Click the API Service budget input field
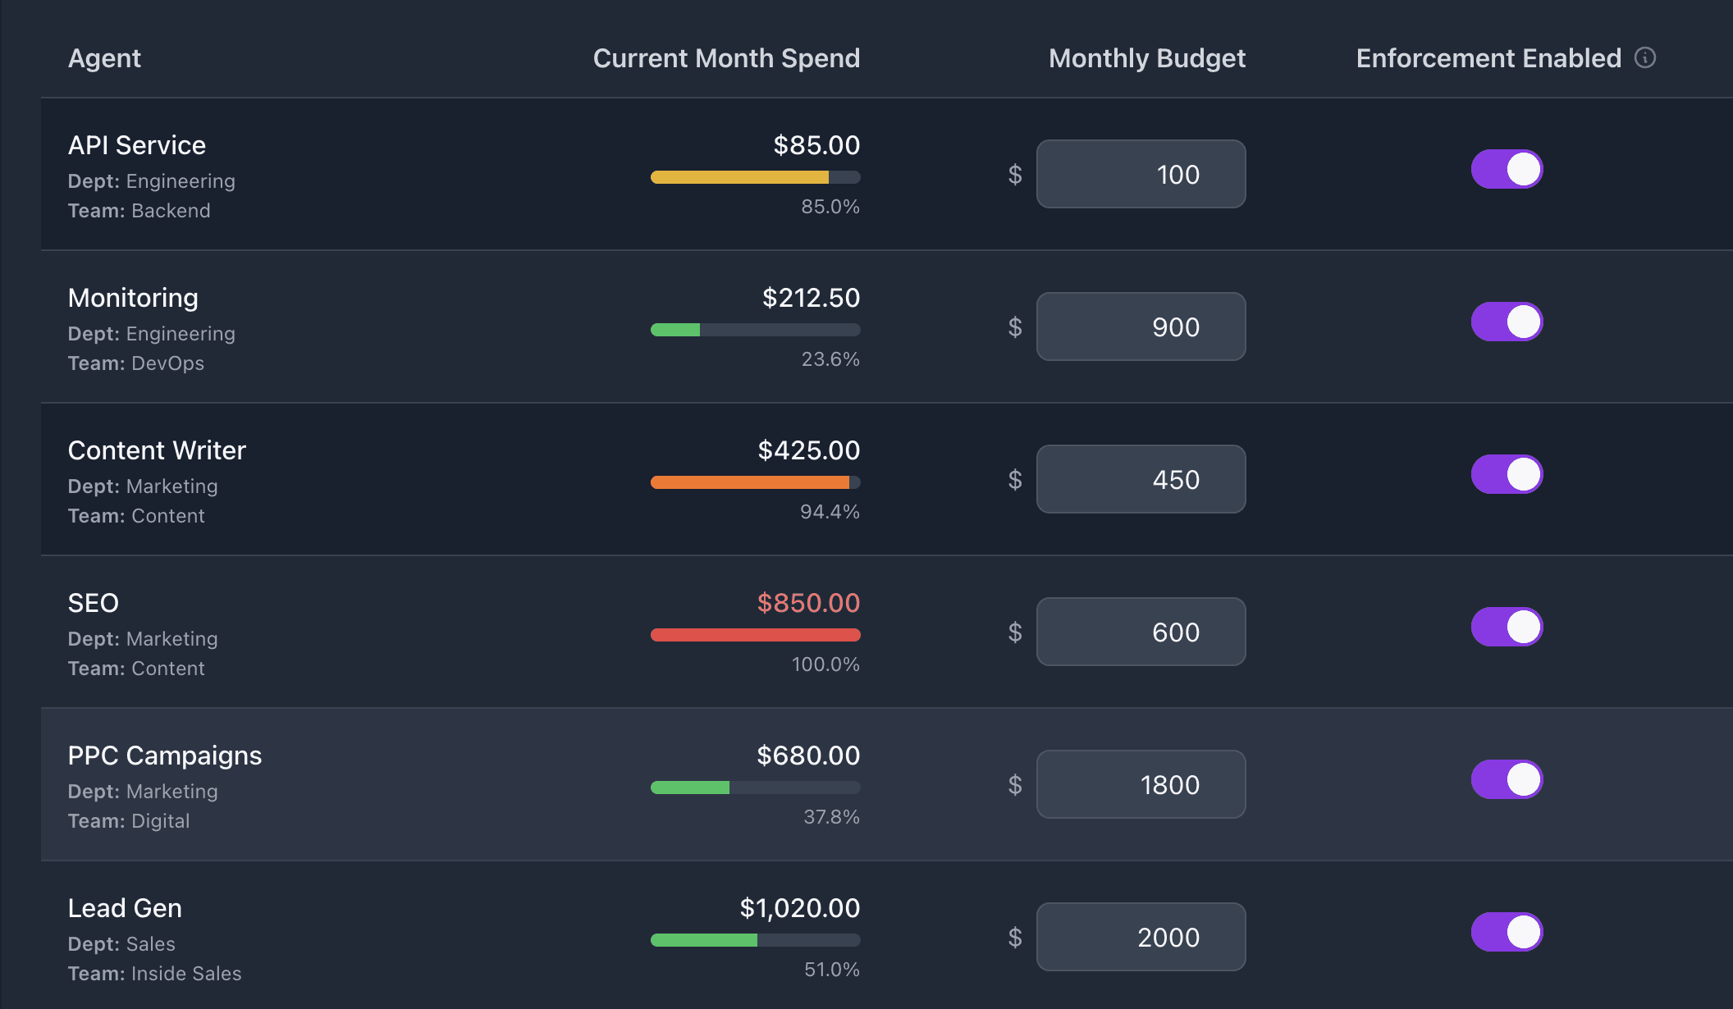1733x1009 pixels. (1141, 174)
